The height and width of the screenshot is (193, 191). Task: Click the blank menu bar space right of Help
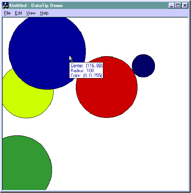[118, 13]
